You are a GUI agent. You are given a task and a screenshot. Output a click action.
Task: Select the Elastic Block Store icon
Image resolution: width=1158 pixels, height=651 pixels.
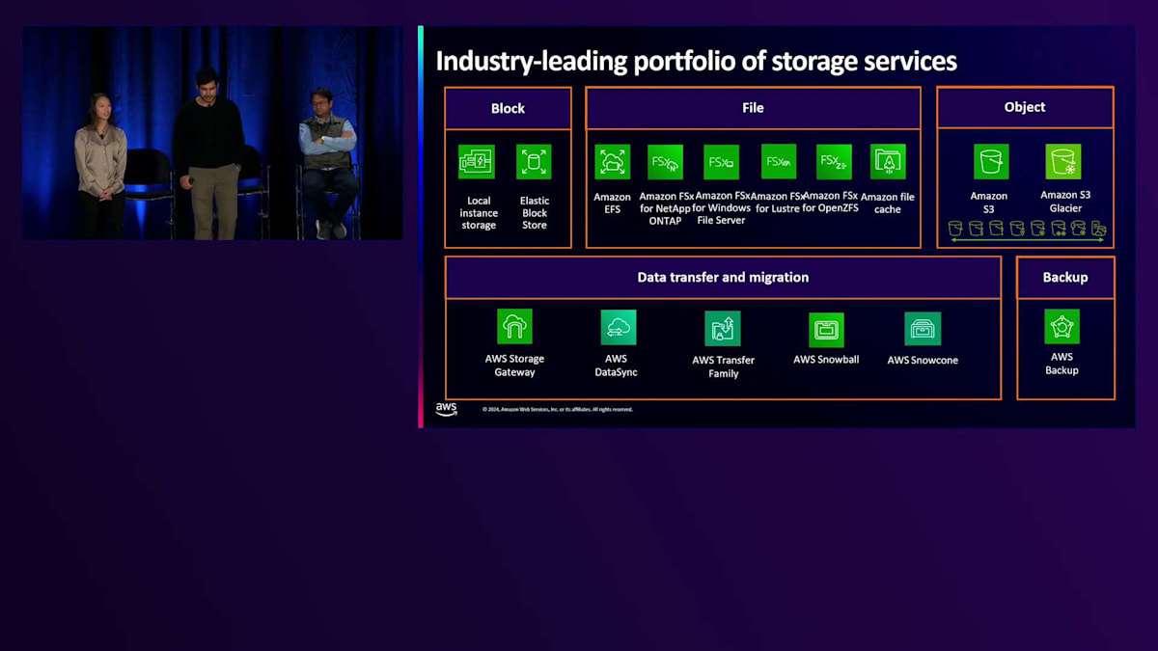point(534,162)
